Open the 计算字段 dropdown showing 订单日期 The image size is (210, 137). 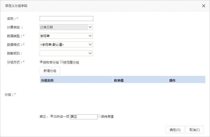(66, 27)
